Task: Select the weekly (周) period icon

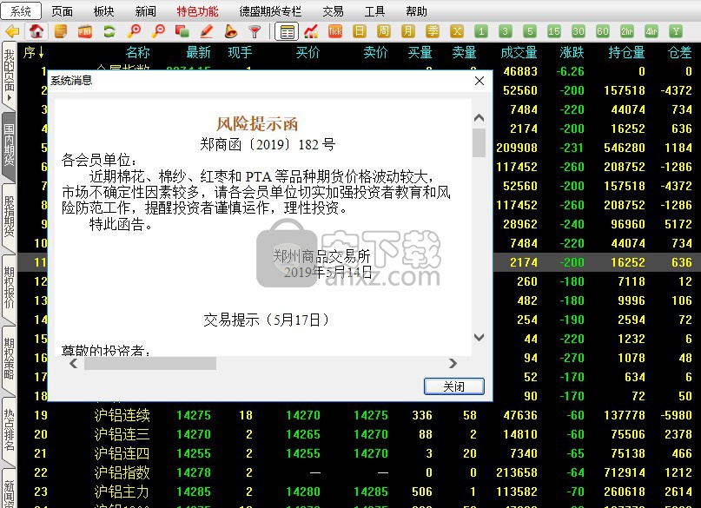Action: pos(384,31)
